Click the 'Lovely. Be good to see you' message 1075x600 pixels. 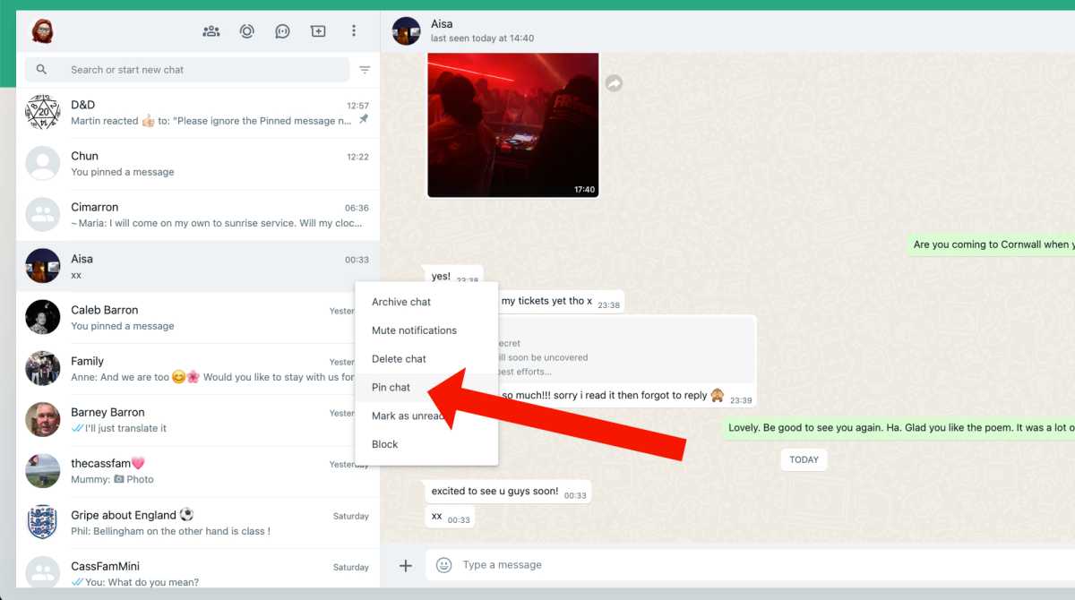(x=899, y=428)
